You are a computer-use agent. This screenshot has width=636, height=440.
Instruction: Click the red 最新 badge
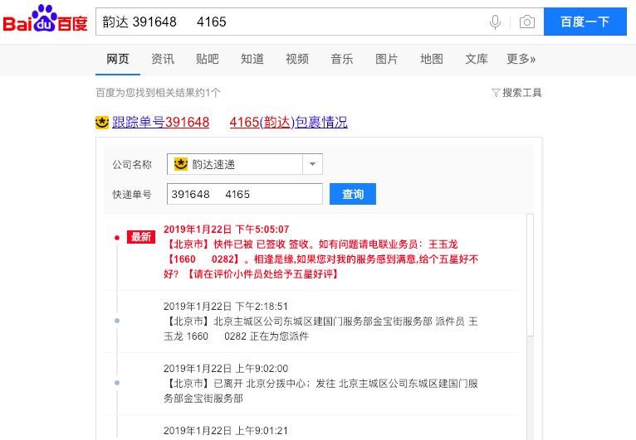pos(141,237)
